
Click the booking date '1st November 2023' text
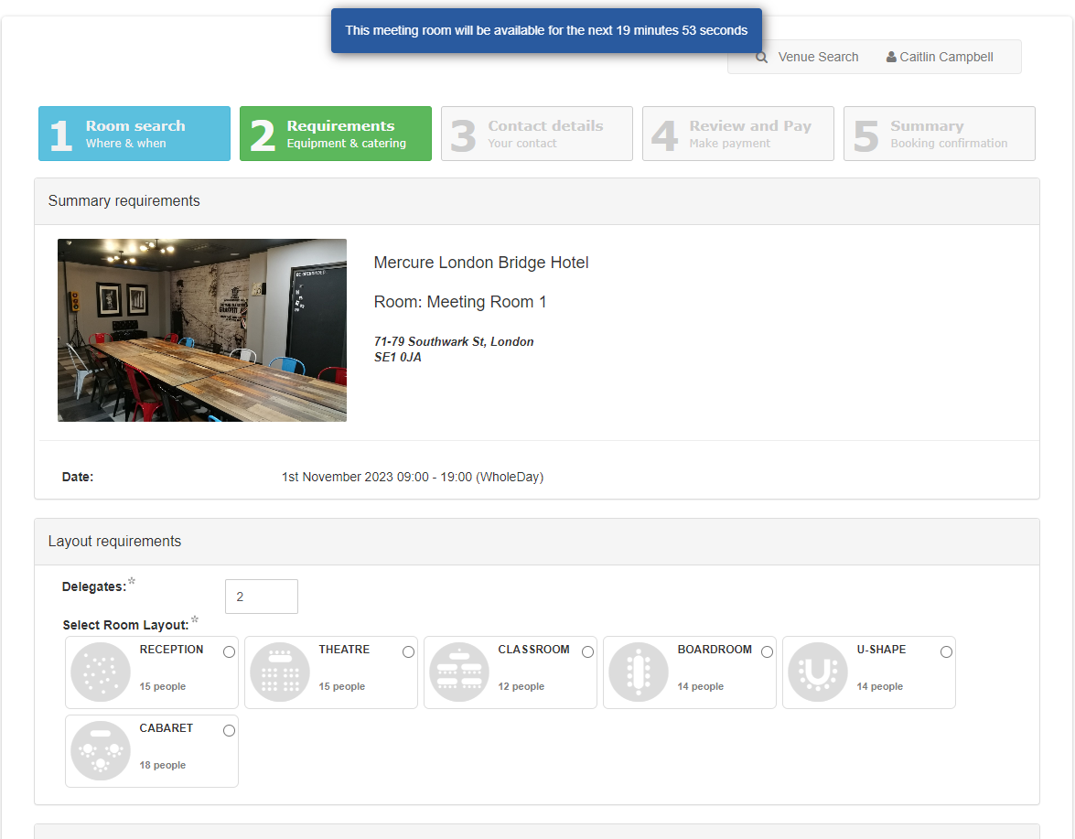(338, 477)
